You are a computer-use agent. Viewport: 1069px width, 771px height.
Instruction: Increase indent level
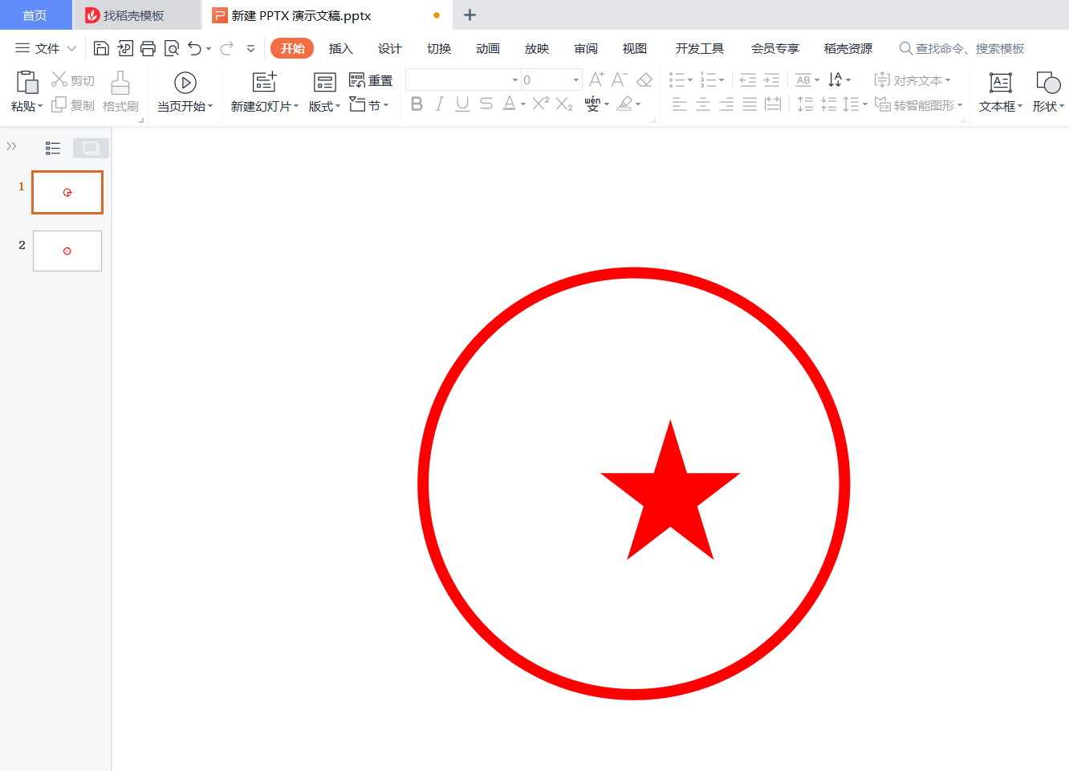(x=771, y=80)
